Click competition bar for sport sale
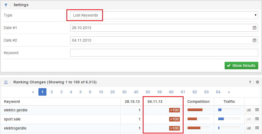 point(198,119)
